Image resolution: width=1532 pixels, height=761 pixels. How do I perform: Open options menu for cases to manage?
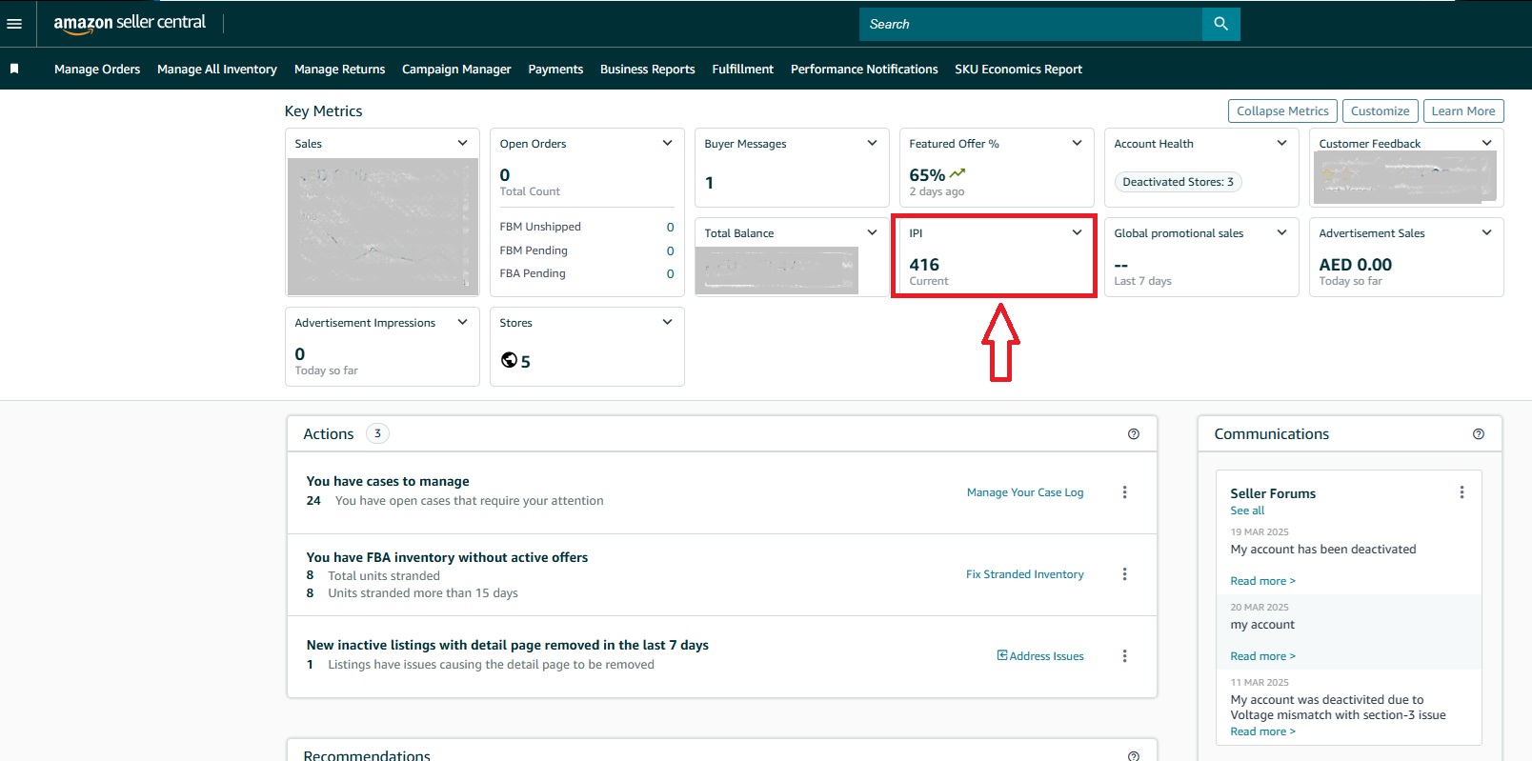[x=1124, y=492]
